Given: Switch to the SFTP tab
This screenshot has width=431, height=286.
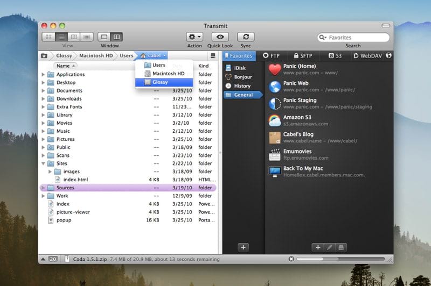Looking at the screenshot, I should pos(303,56).
